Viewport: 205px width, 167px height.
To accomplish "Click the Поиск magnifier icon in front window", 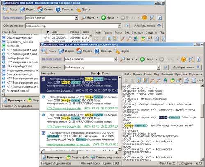I will click(45, 51).
